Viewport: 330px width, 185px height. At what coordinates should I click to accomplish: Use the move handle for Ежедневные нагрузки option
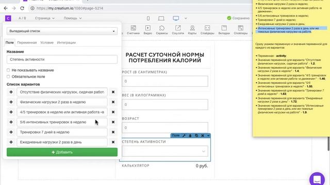click(x=11, y=142)
